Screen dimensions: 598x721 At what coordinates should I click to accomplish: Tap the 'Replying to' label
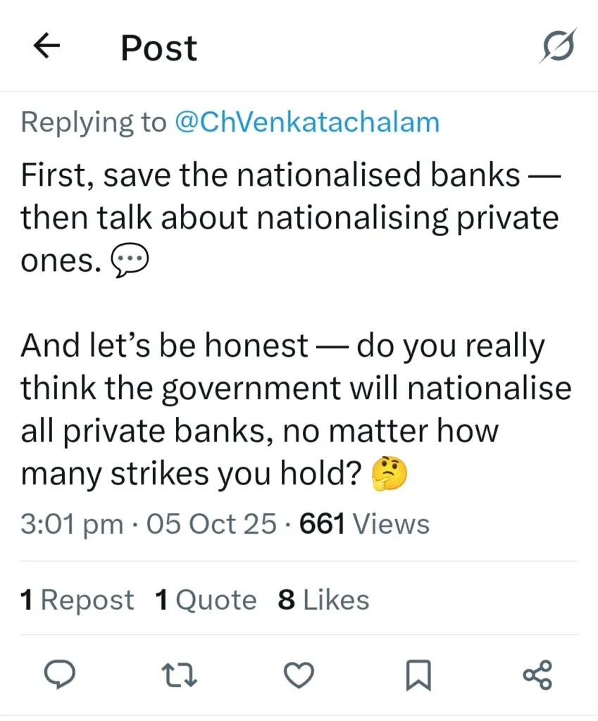pyautogui.click(x=93, y=122)
